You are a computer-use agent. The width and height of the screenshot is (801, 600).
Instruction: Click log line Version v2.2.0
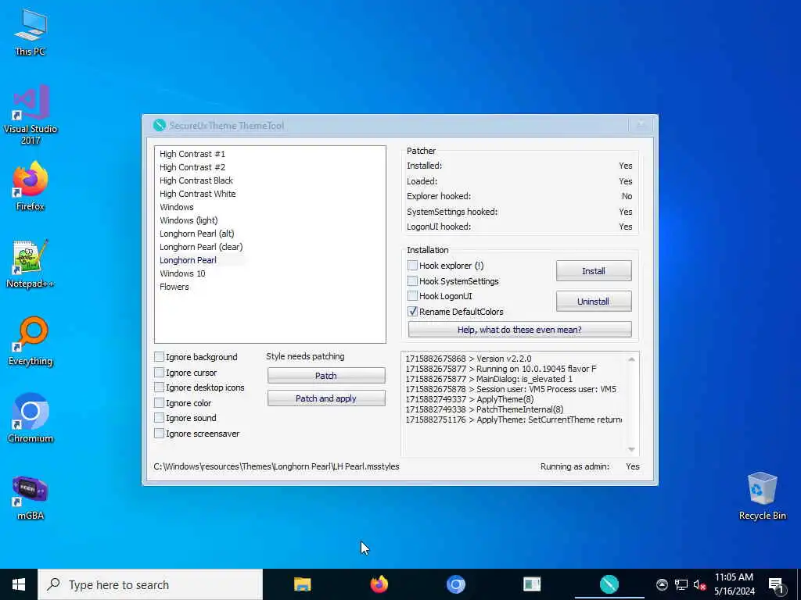[469, 359]
